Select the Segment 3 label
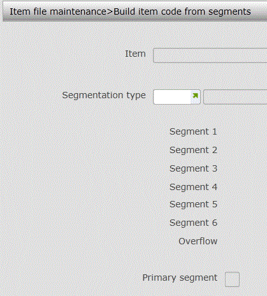267x296 pixels. pos(193,168)
